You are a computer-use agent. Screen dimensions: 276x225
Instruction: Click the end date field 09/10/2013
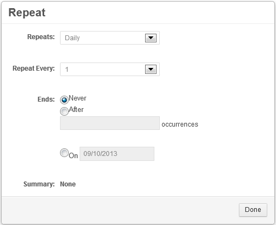[x=117, y=154]
